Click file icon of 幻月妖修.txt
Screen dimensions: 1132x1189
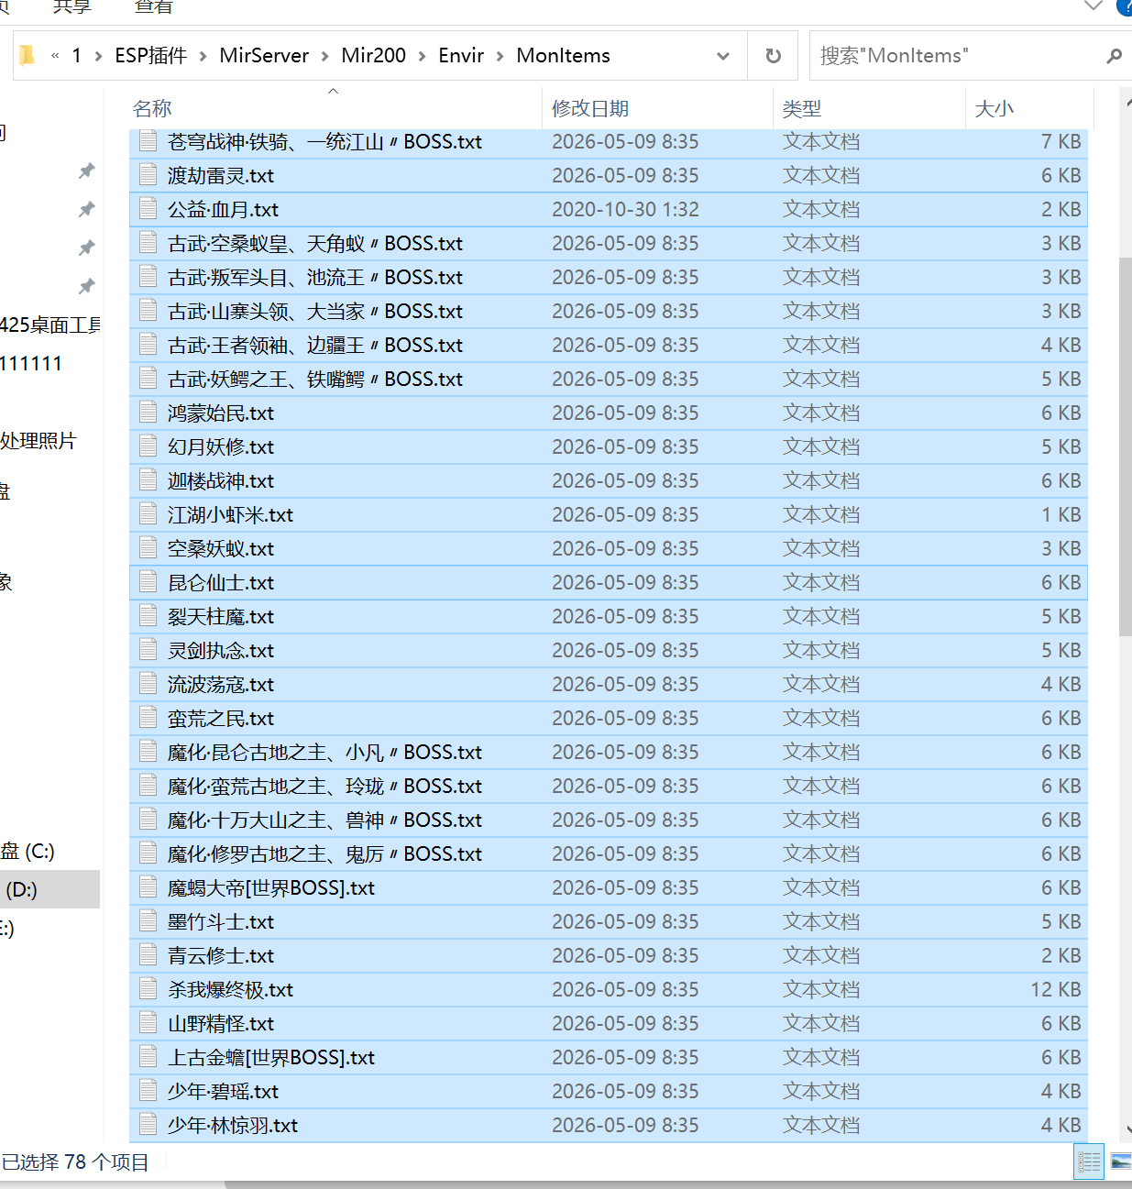(x=148, y=446)
